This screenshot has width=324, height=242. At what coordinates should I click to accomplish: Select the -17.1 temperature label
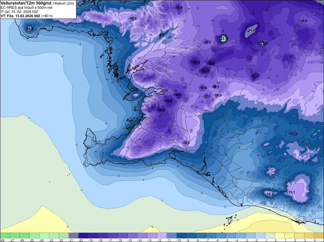[206, 96]
